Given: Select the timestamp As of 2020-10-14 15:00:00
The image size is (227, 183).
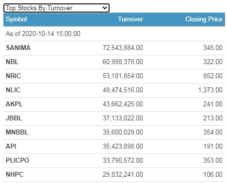Looking at the screenshot, I should (43, 33).
